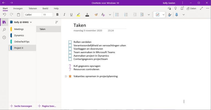Screen dimensions: 211x110
Task: Open the Taken page in page list
Action: pyautogui.click(x=49, y=29)
